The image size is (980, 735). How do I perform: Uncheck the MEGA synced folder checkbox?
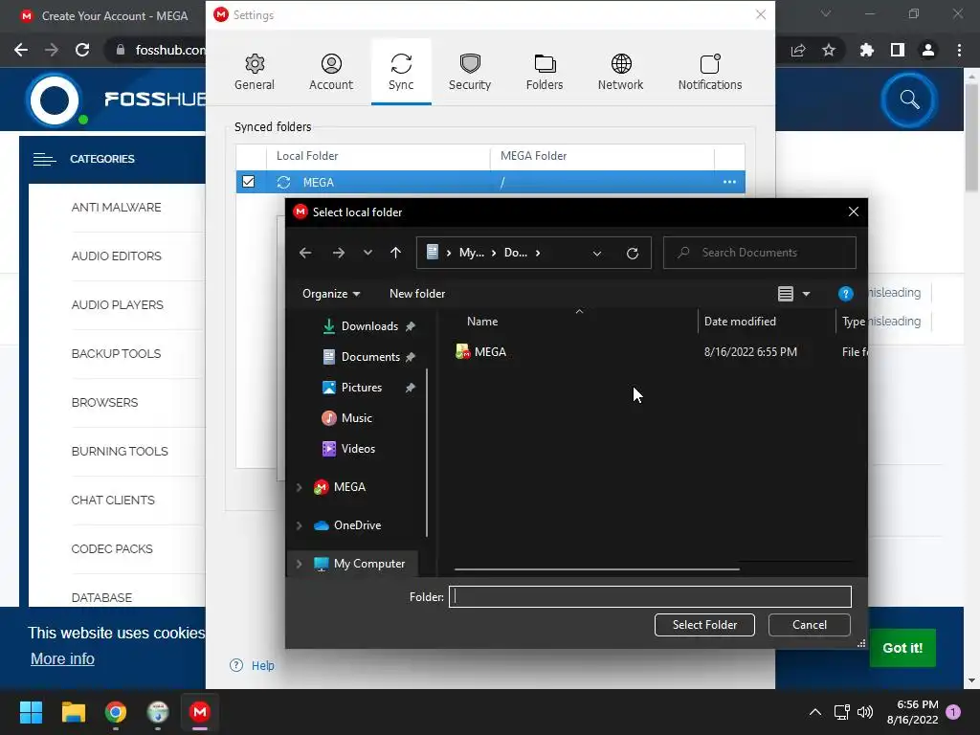click(x=248, y=182)
